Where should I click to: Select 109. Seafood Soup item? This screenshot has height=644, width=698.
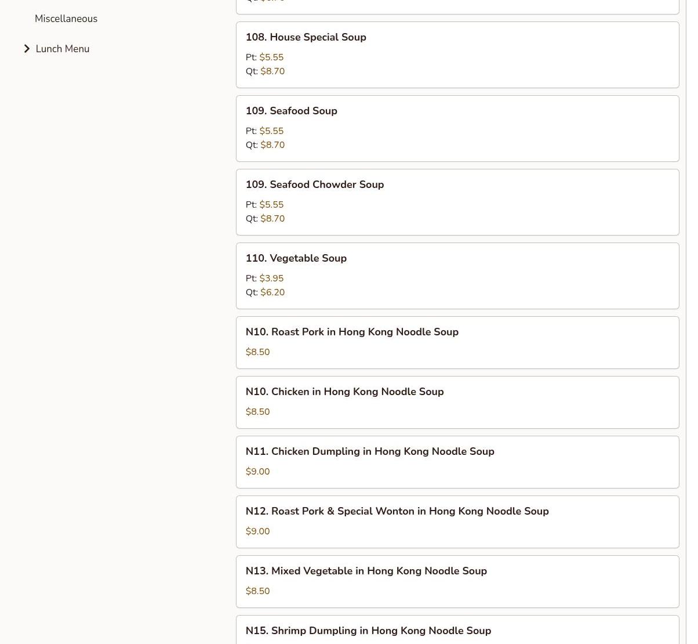pos(291,111)
